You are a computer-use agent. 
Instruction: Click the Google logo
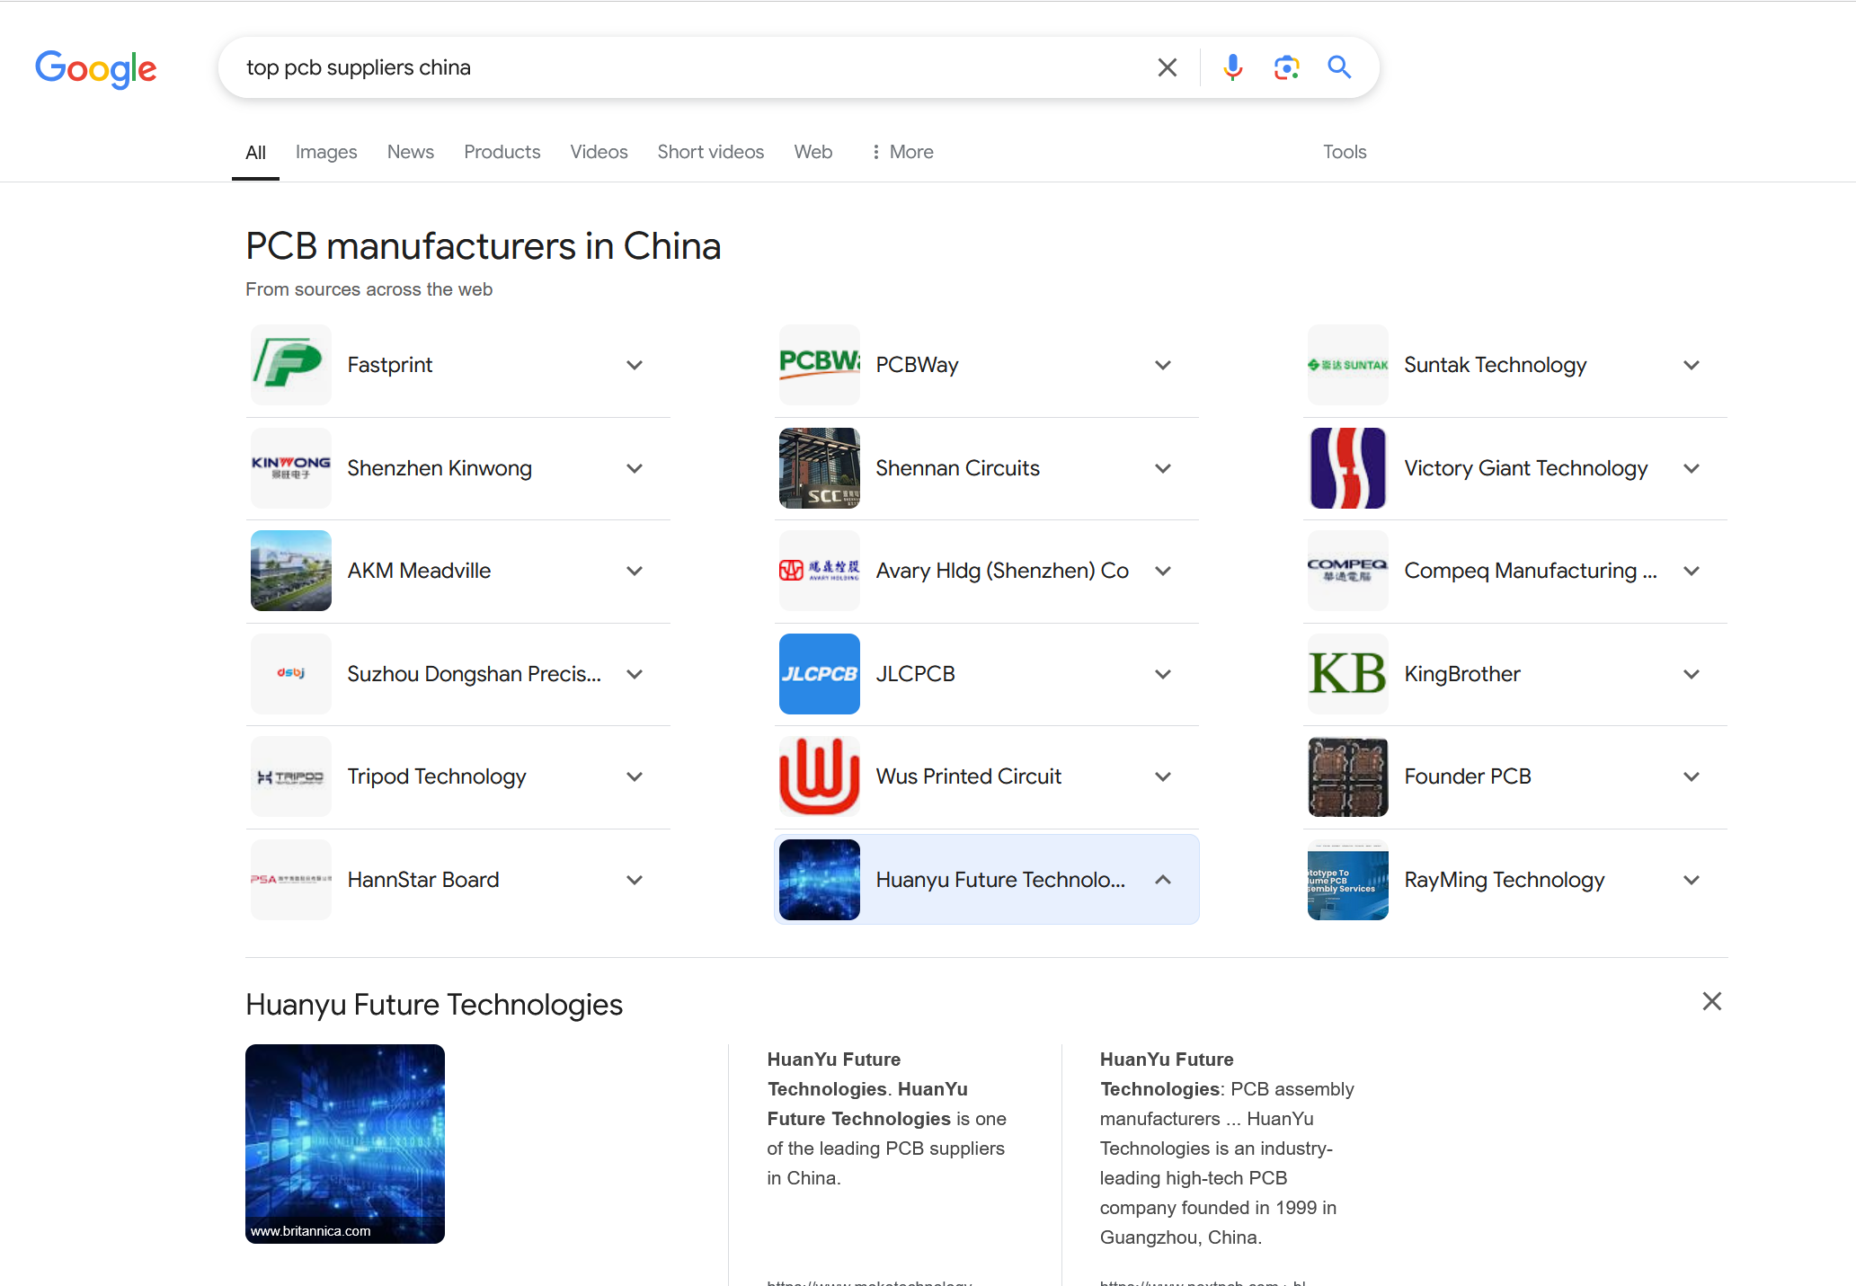point(95,69)
